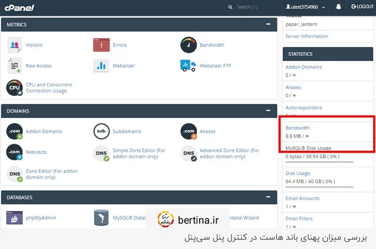Viewport: 376px width, 249px height.
Task: Open the Server Information link
Action: pos(306,36)
